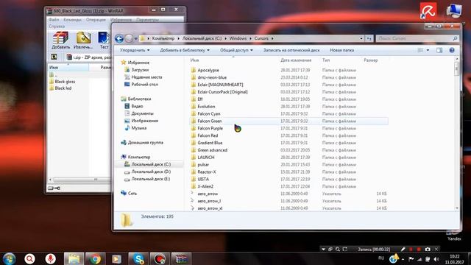The image size is (471, 265).
Task: Click the magnifier zoom icon on recorder bar
Action: pos(338,249)
